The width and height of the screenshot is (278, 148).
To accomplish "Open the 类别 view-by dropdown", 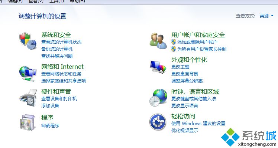I will tap(266, 16).
